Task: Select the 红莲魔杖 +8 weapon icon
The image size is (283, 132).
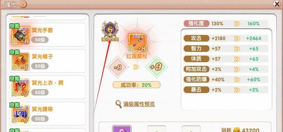Action: (137, 43)
